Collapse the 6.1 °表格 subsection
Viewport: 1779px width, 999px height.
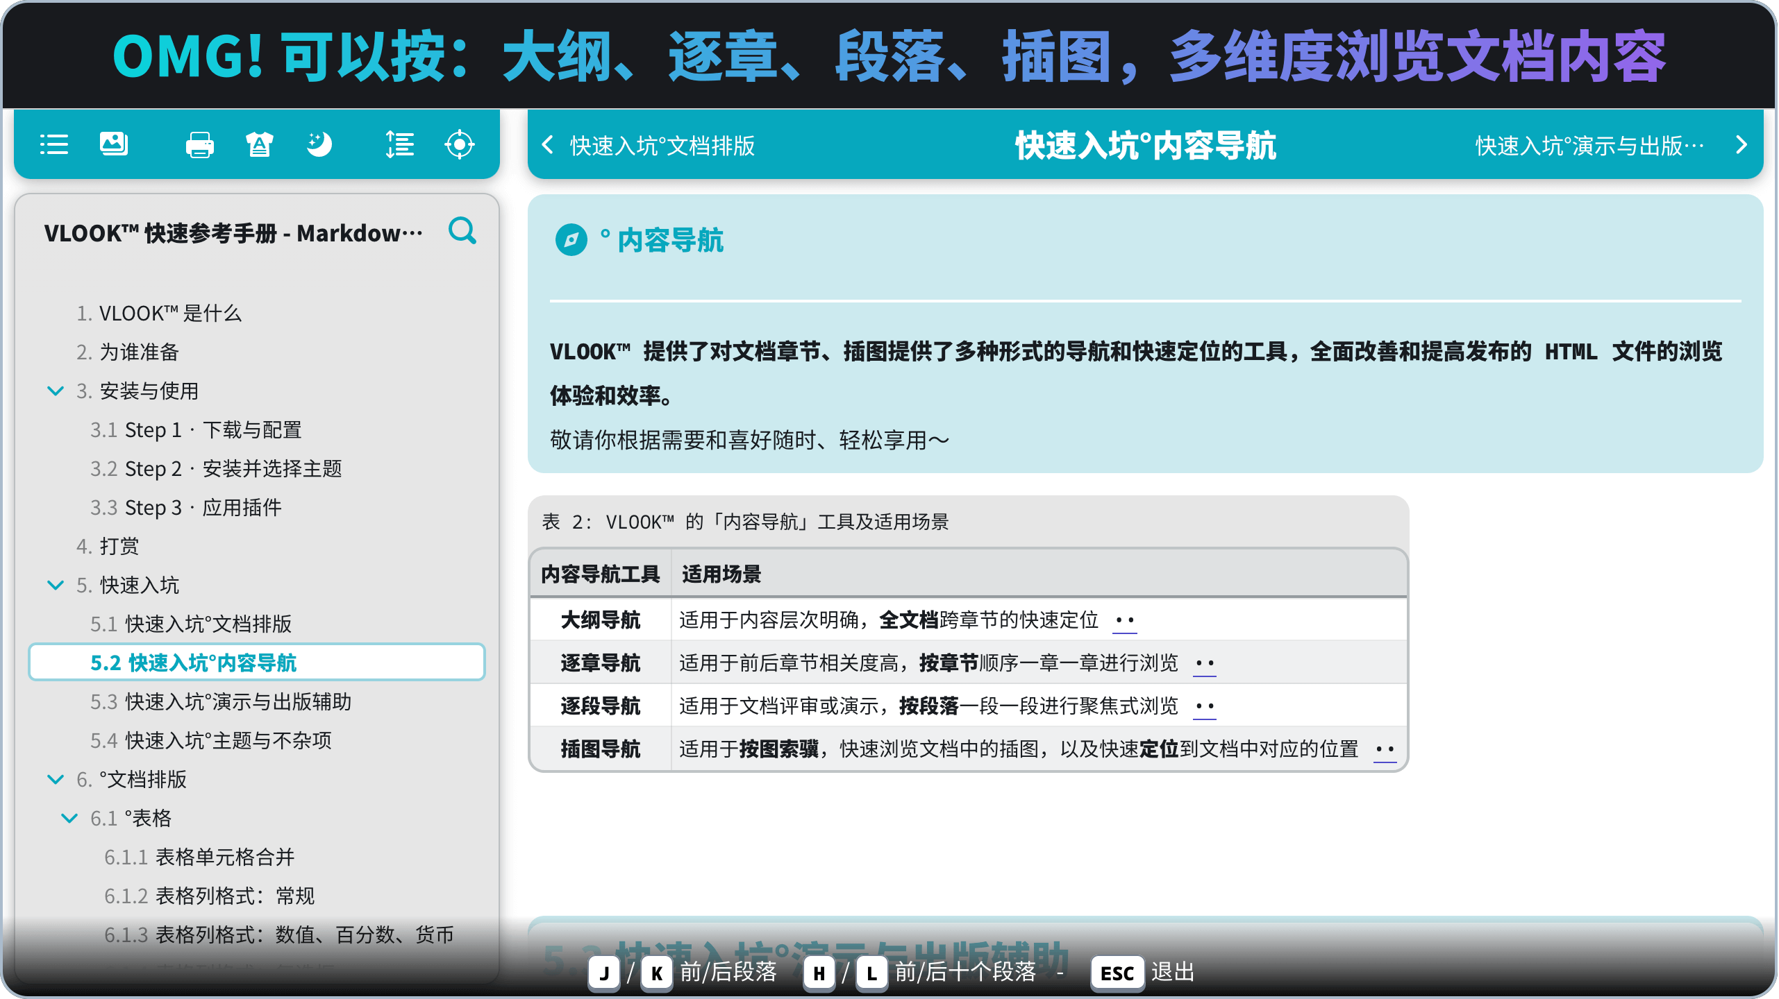pos(69,818)
